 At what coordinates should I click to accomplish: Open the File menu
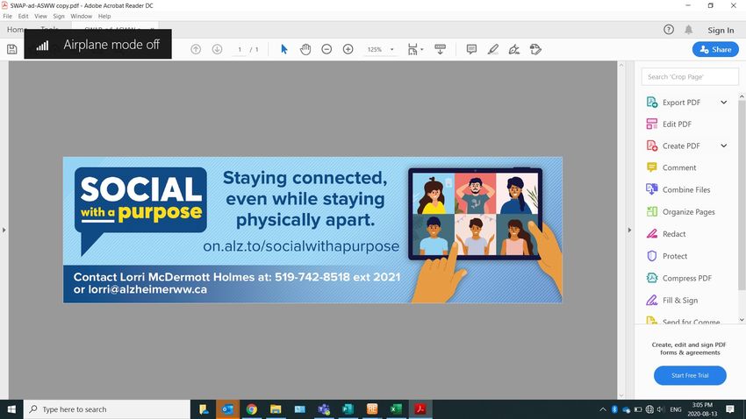tap(8, 16)
